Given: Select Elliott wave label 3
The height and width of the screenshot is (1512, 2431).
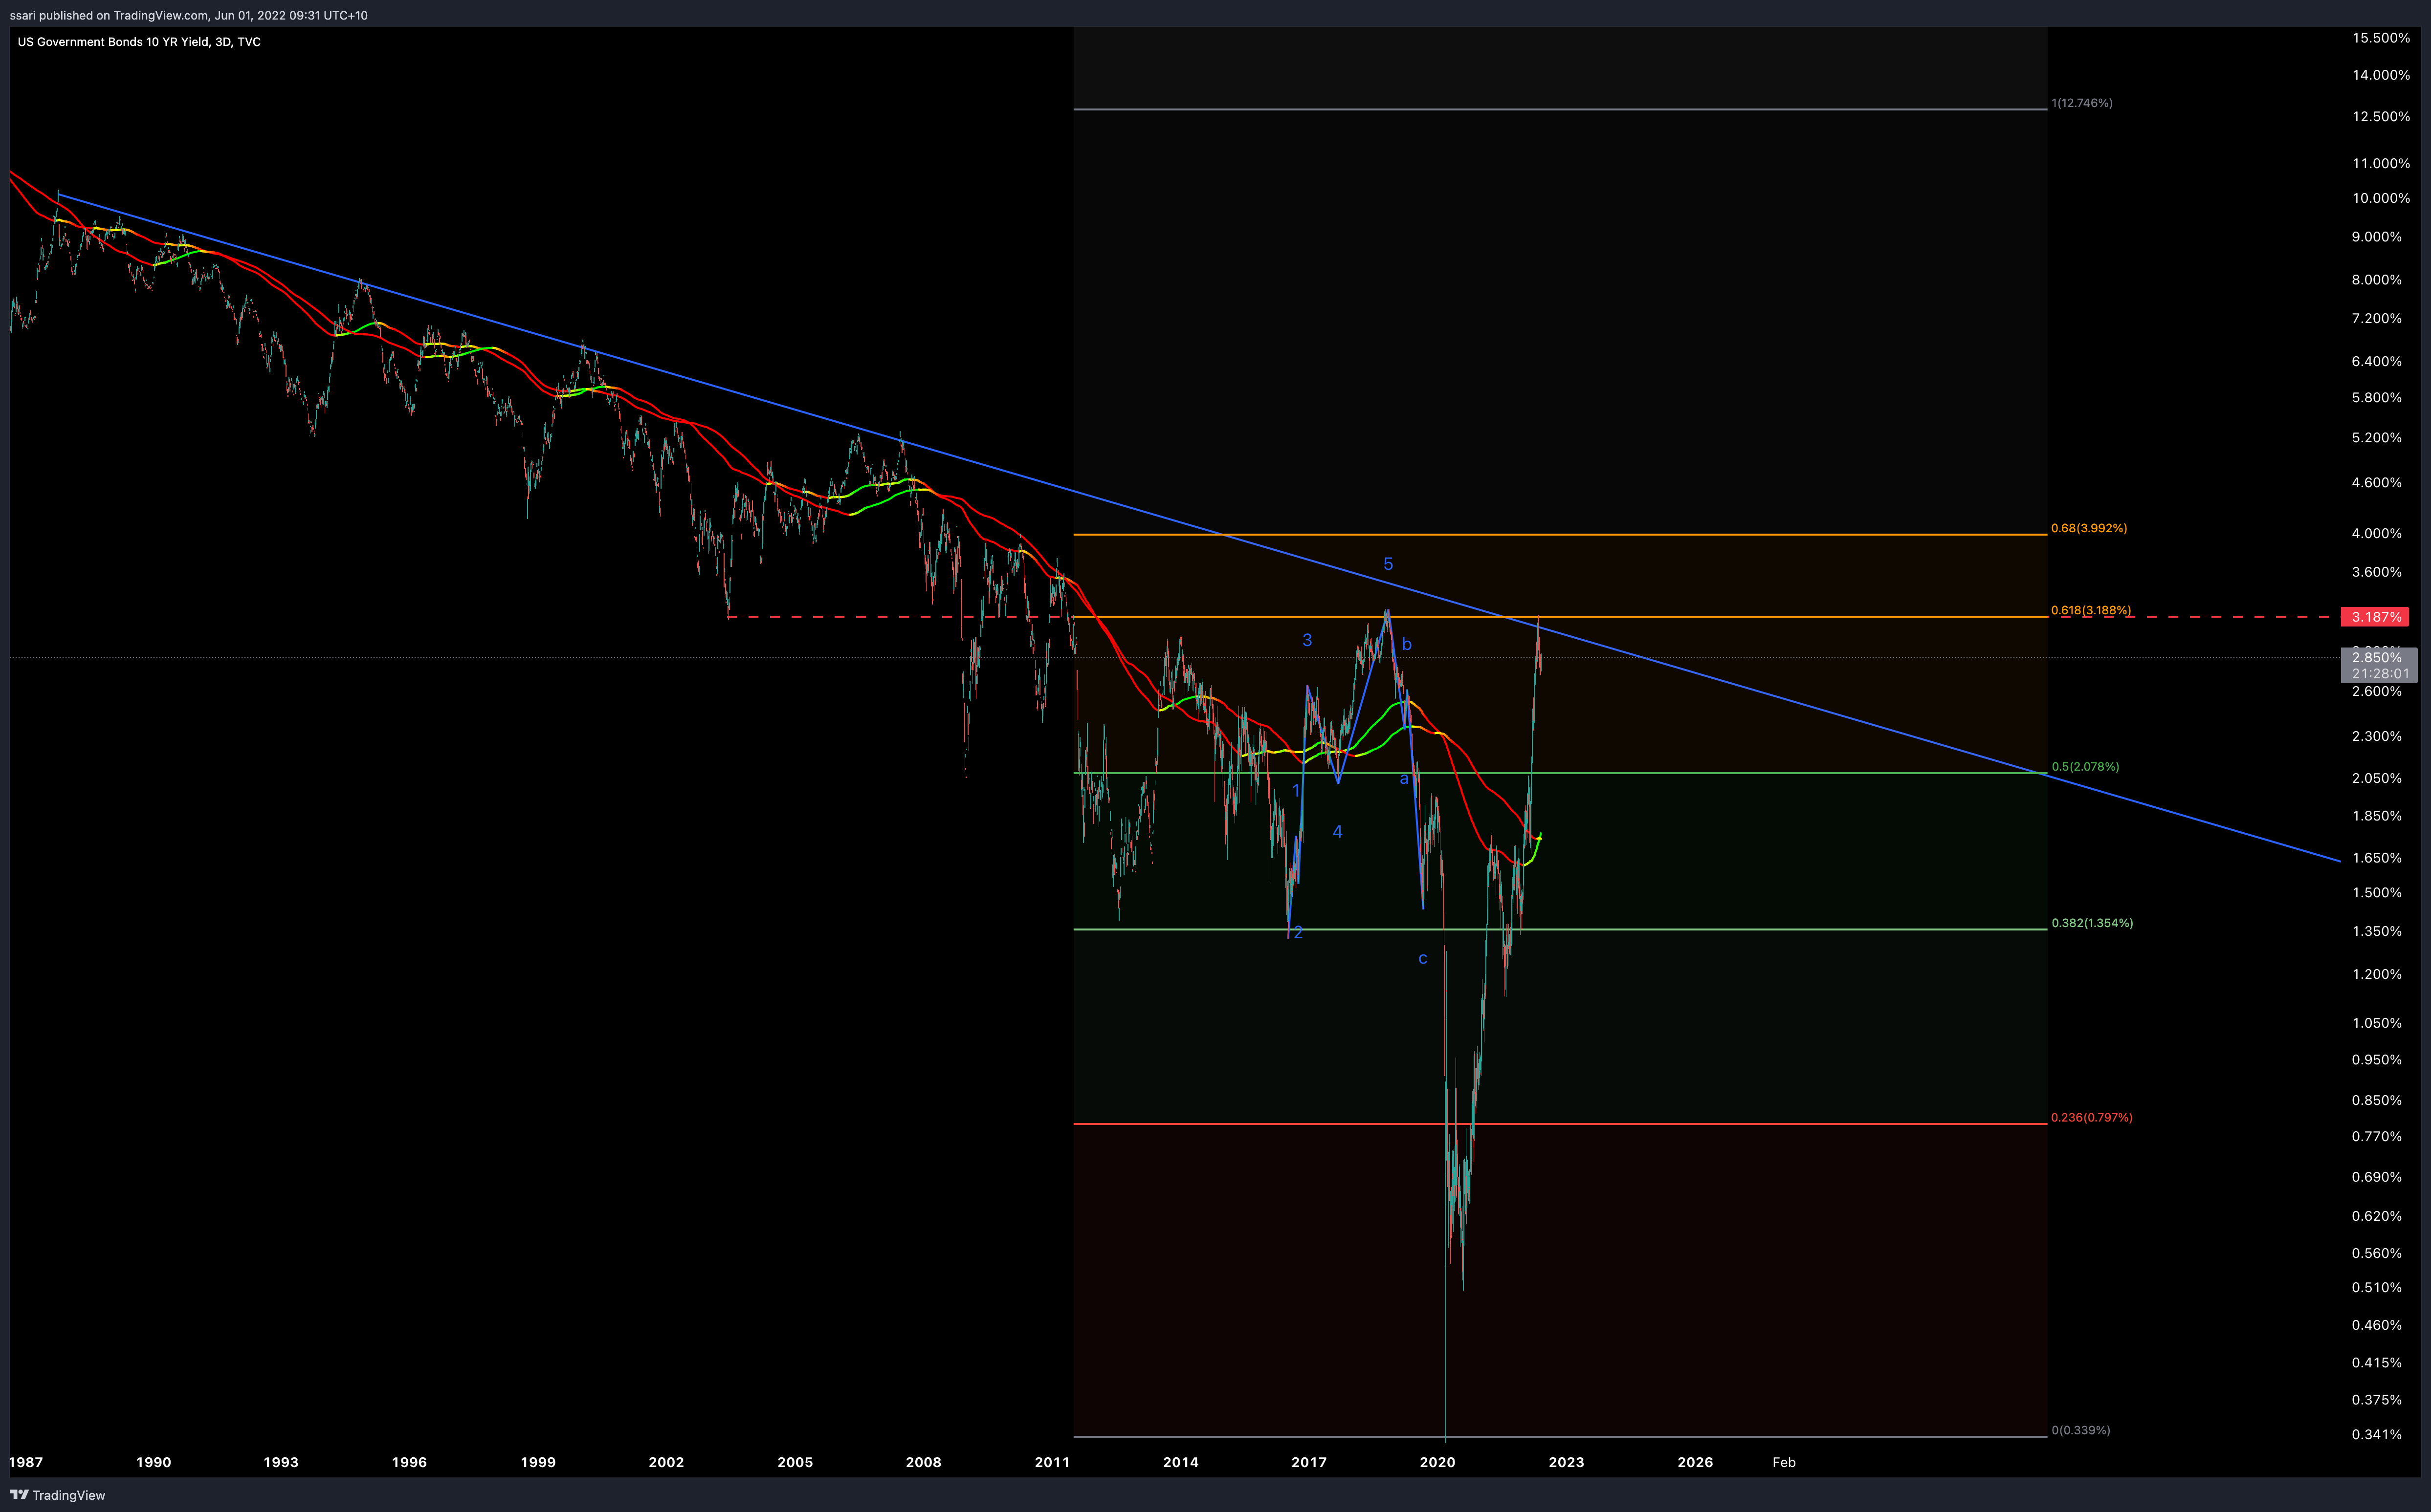Looking at the screenshot, I should (1306, 640).
